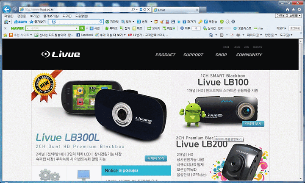The height and width of the screenshot is (183, 305).
Task: Open Naver toolbar 사전 dictionary
Action: (x=95, y=28)
